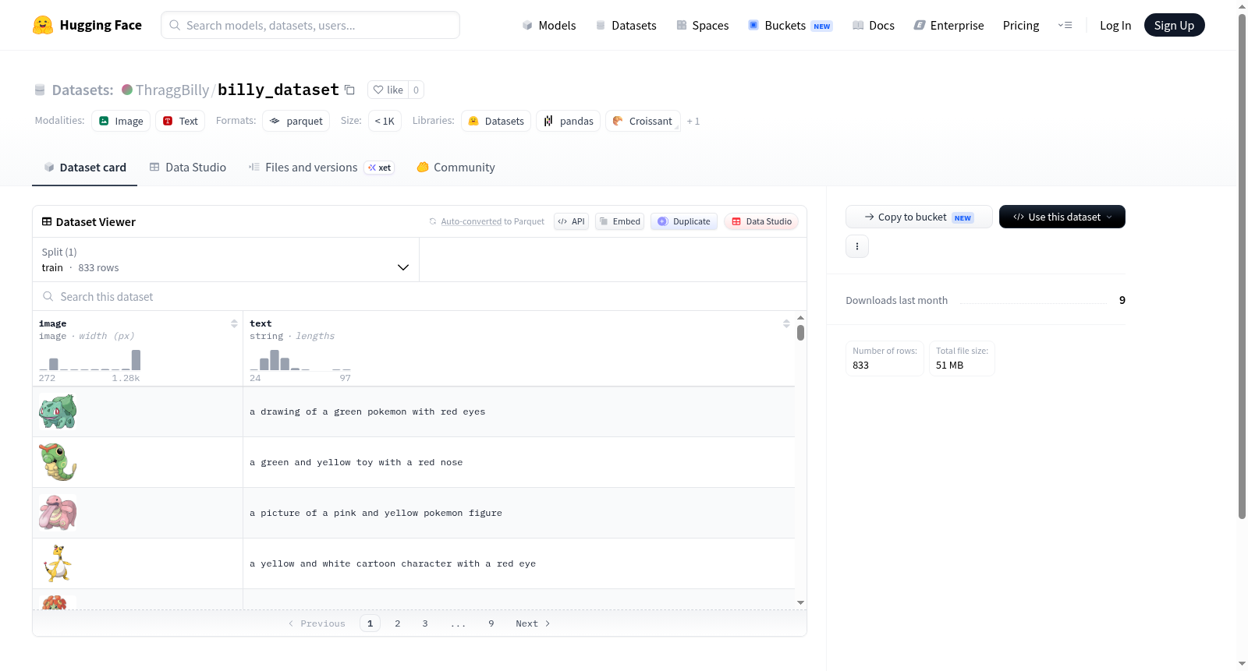The width and height of the screenshot is (1248, 671).
Task: Sort by the text column
Action: pyautogui.click(x=786, y=323)
